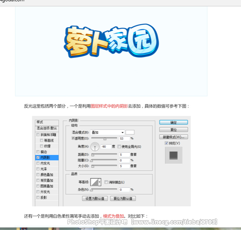Select the 投影 row in styles list
The height and width of the screenshot is (230, 241).
[47, 197]
